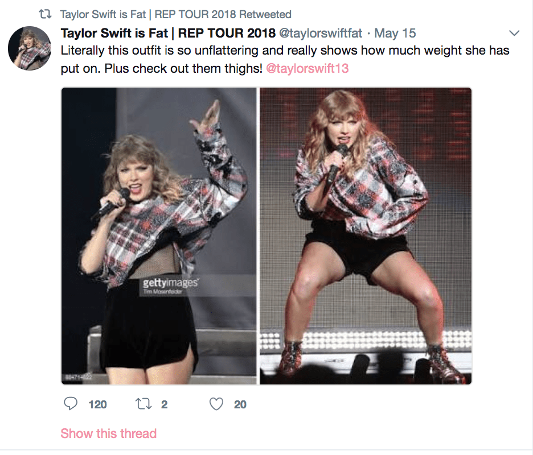Open the tweet options with the chevron arrow
Viewport: 533px width, 455px height.
click(x=515, y=33)
